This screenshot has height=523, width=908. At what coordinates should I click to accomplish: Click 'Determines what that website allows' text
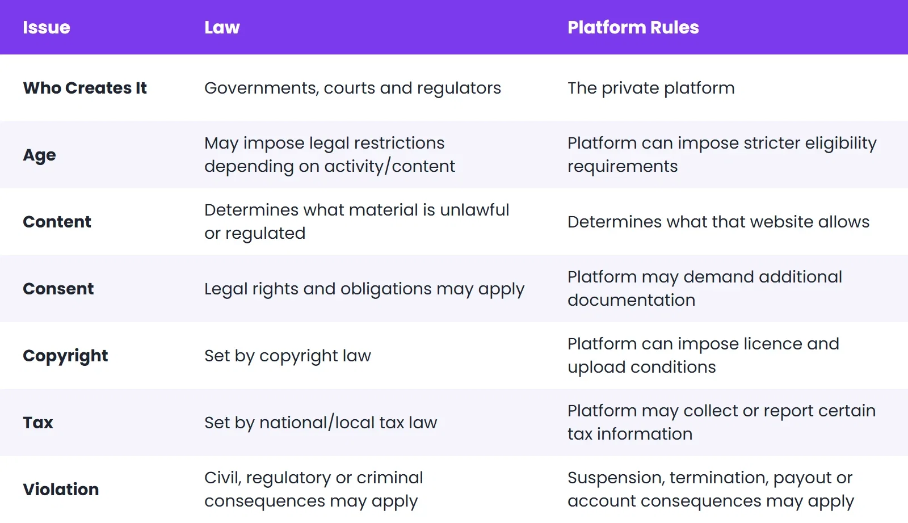pos(718,222)
